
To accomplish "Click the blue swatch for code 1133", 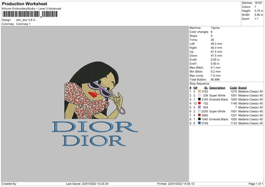I will click(199, 123).
